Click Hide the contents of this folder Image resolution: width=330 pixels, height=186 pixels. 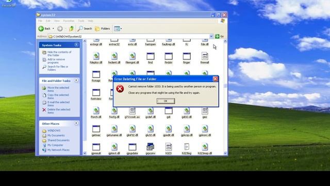[59, 54]
